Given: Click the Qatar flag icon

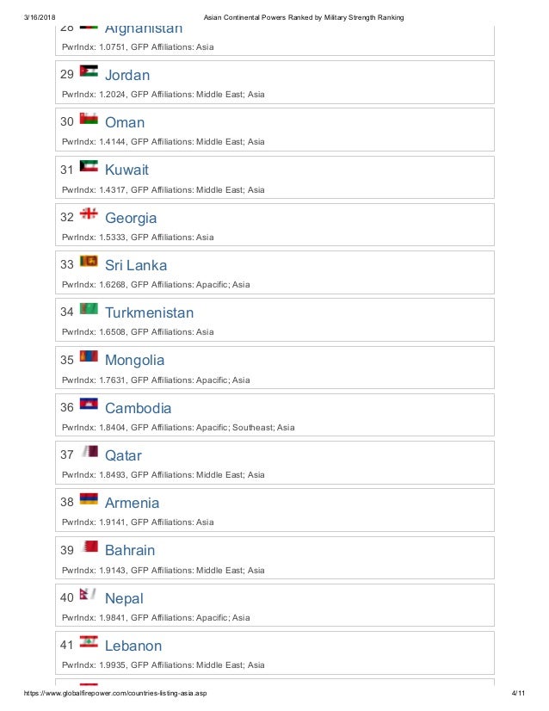Looking at the screenshot, I should tap(89, 452).
